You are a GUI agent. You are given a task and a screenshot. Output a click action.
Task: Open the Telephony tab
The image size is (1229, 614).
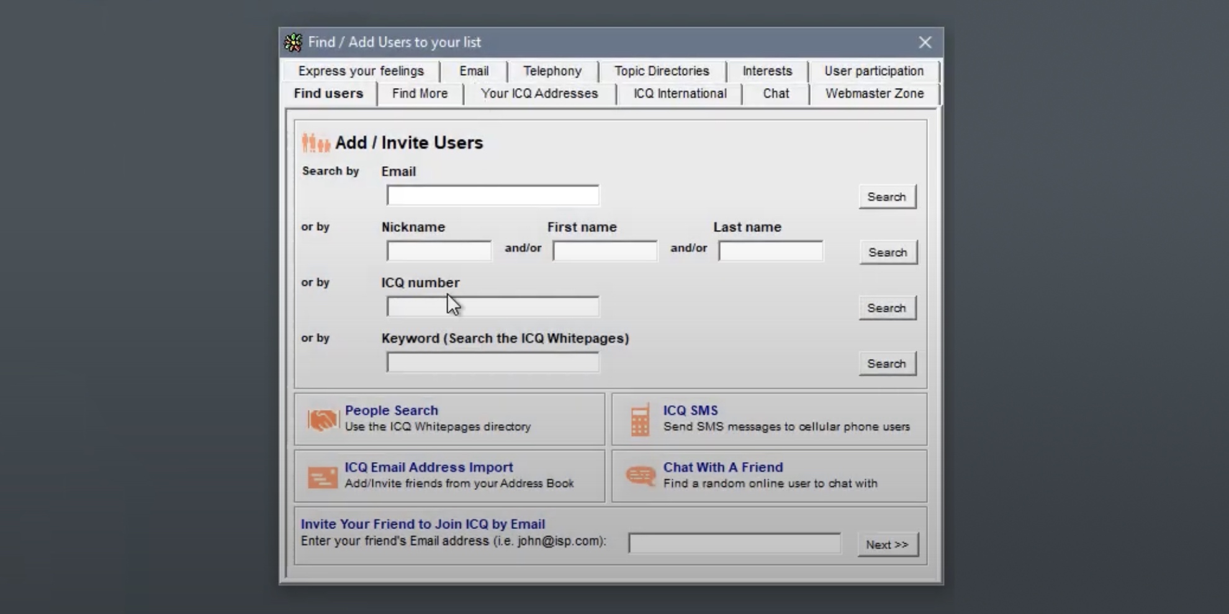point(552,71)
